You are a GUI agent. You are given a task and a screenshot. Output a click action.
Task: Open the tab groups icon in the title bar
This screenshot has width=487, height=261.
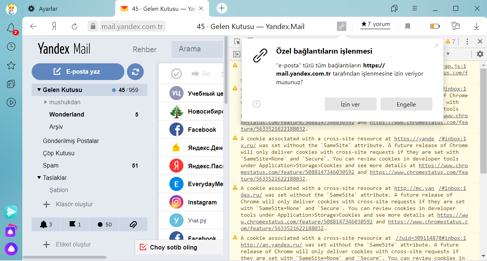click(394, 9)
